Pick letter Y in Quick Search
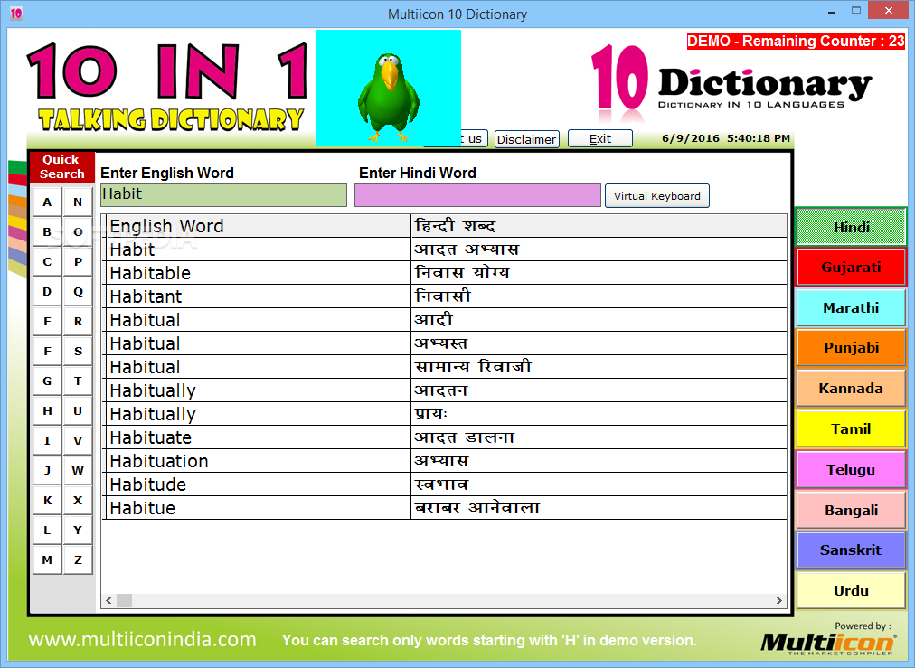The height and width of the screenshot is (668, 915). (x=78, y=530)
